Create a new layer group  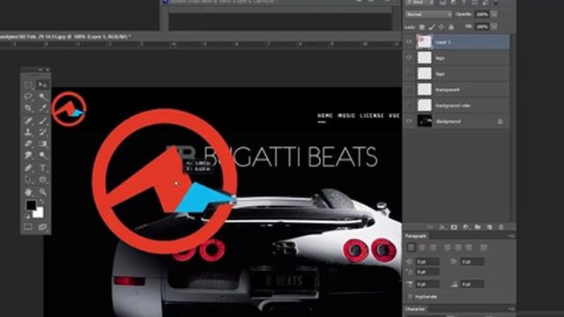[x=478, y=227]
